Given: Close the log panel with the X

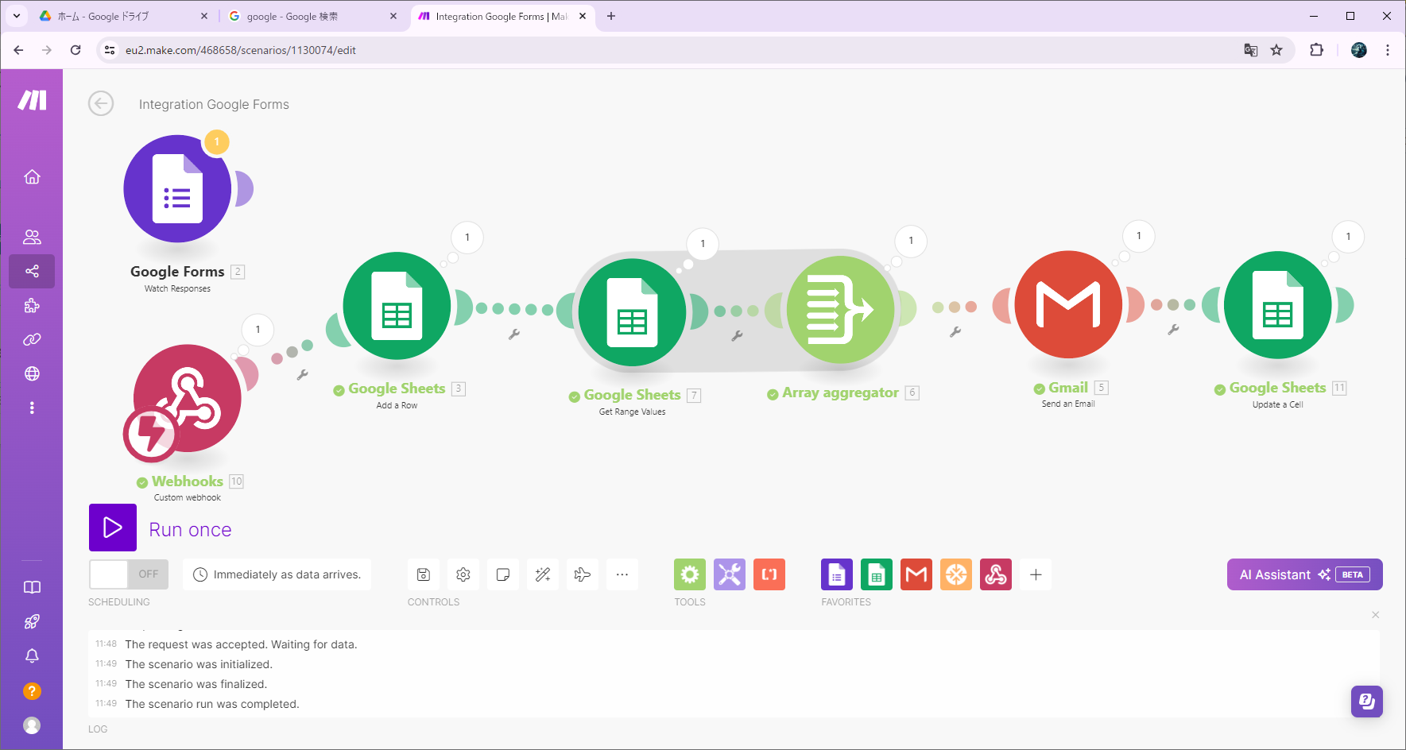Looking at the screenshot, I should [x=1376, y=615].
